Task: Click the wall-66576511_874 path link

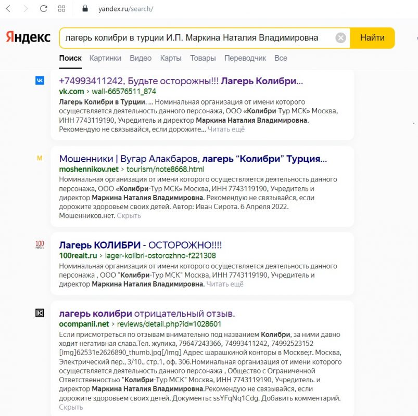Action: click(x=124, y=92)
